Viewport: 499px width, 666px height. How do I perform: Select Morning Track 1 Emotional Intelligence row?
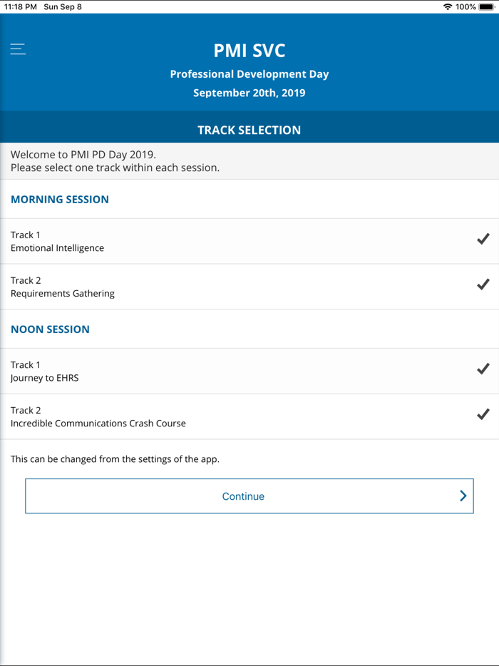pos(214,242)
